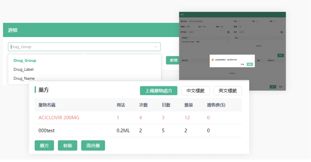
Task: Click the 上傳藥物處方 upload button
Action: coord(159,91)
